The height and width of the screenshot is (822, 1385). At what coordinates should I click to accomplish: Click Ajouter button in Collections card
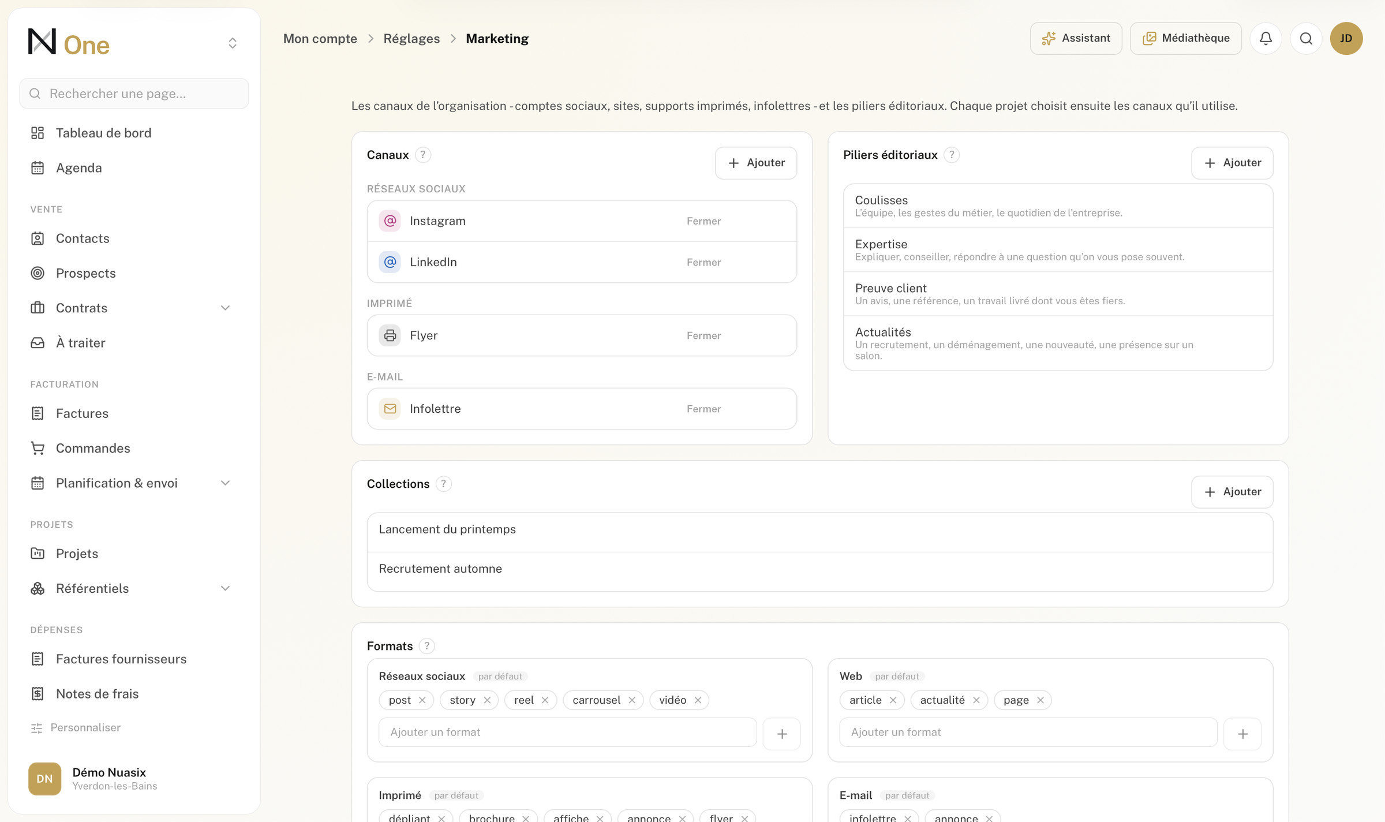tap(1232, 492)
